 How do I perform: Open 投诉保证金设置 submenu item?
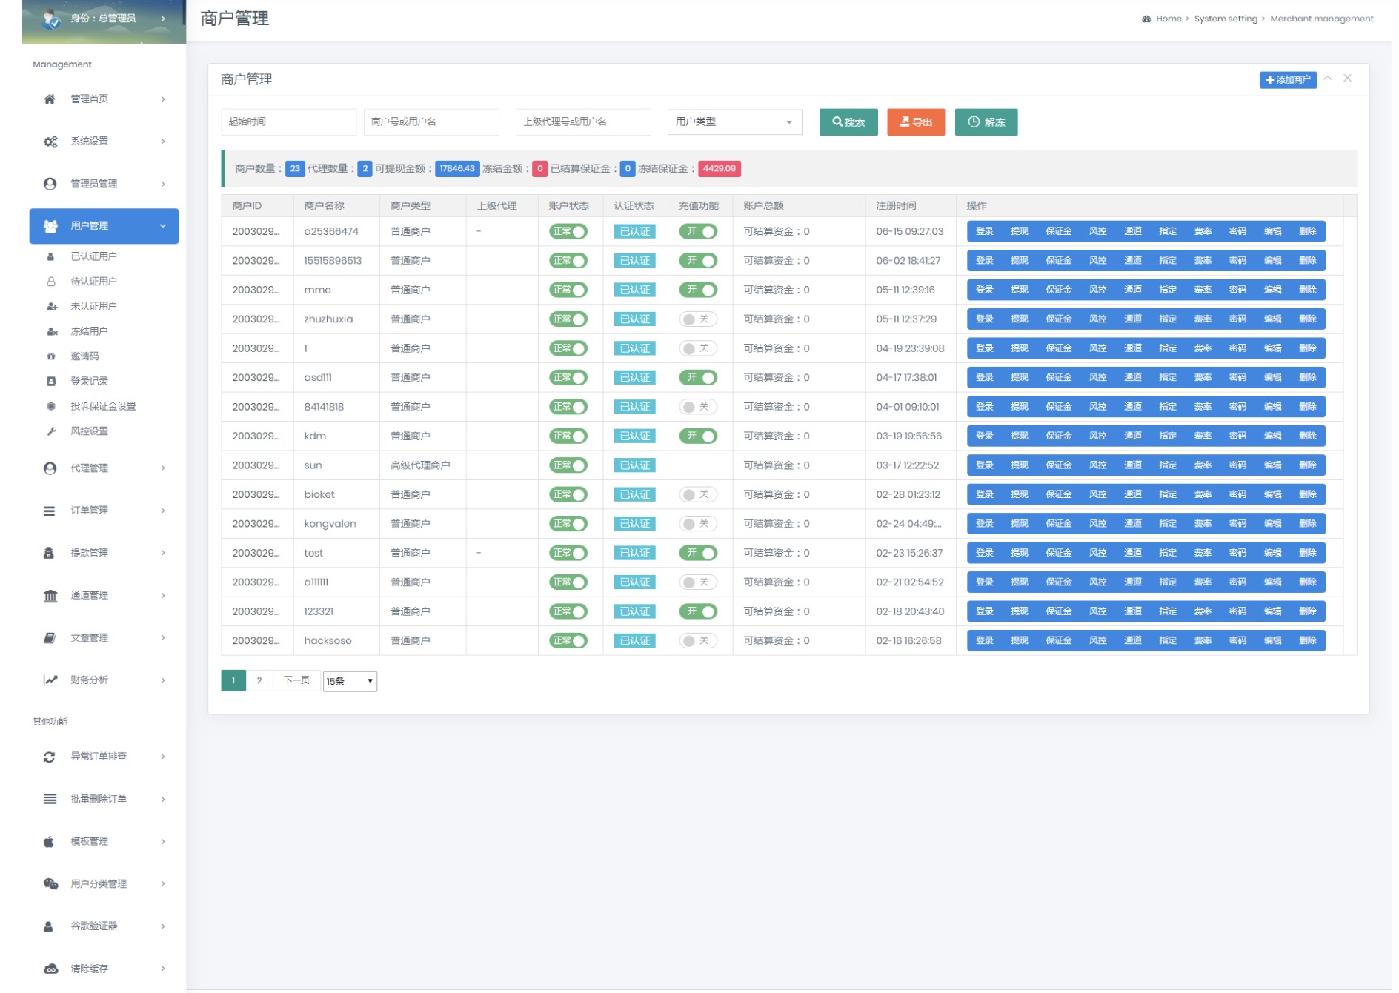[103, 406]
